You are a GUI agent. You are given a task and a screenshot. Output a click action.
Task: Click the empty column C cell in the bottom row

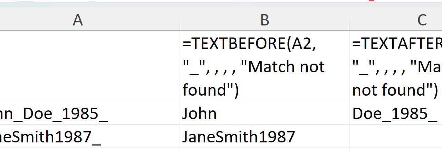(396, 149)
